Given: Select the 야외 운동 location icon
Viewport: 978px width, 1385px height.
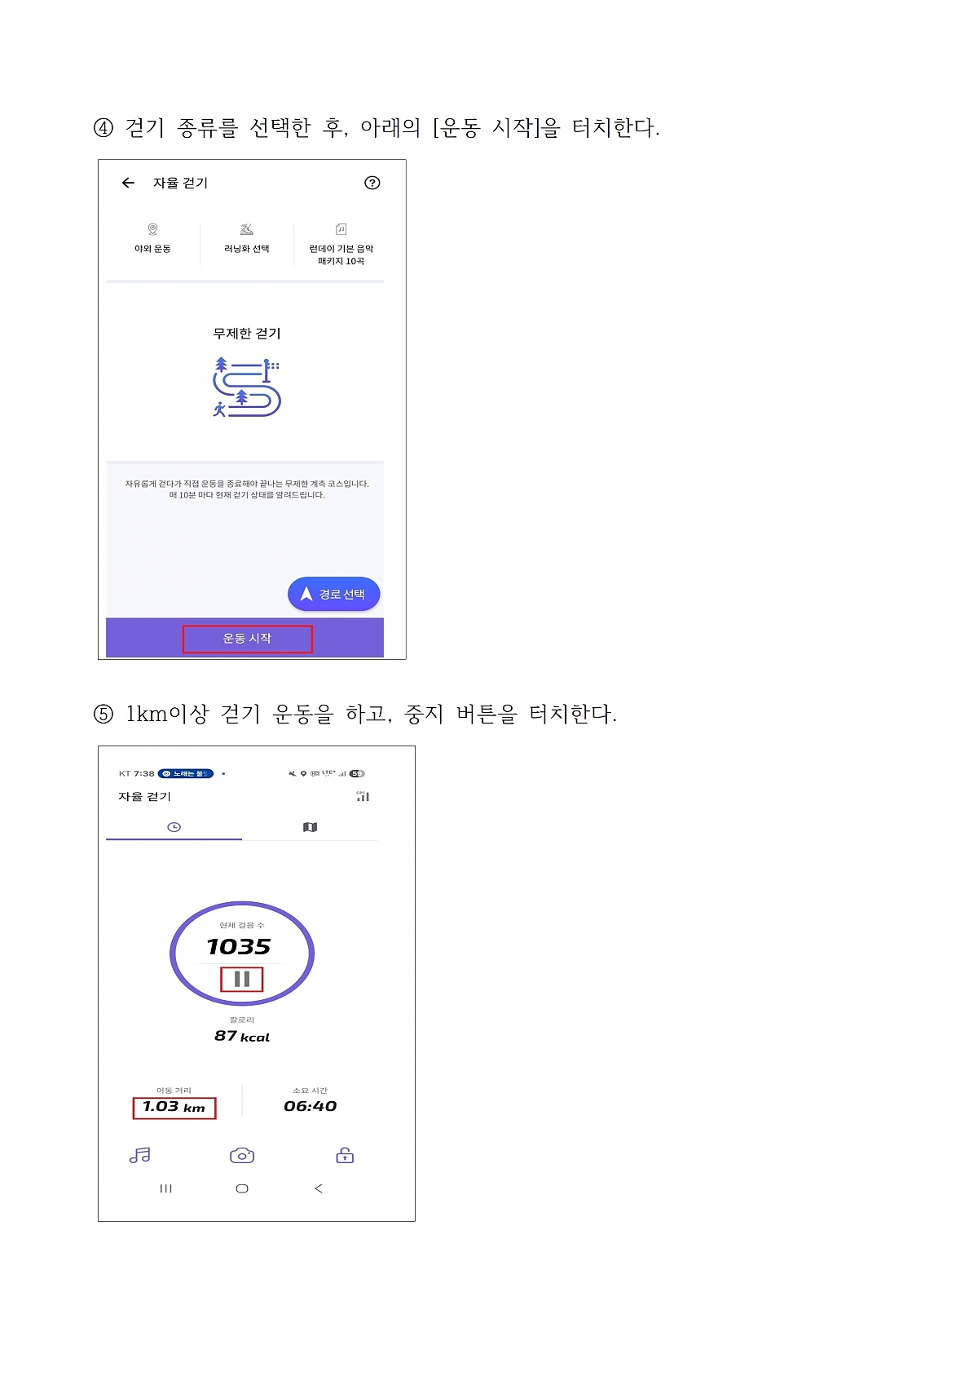Looking at the screenshot, I should [x=152, y=229].
